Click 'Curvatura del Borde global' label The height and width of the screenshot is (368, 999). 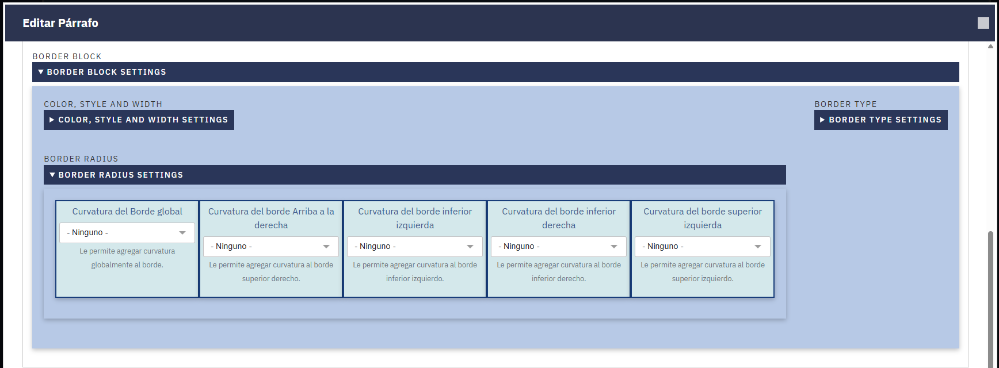pos(127,211)
